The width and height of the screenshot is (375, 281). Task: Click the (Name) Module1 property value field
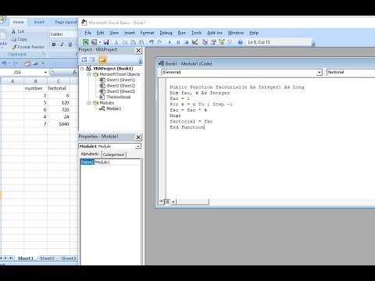click(x=117, y=162)
